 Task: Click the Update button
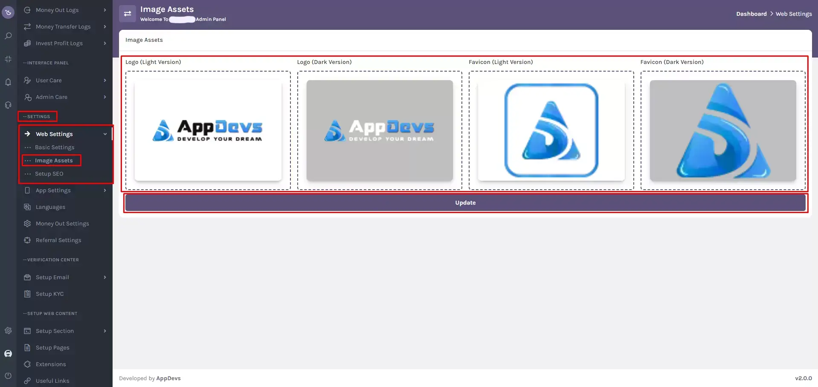(465, 202)
